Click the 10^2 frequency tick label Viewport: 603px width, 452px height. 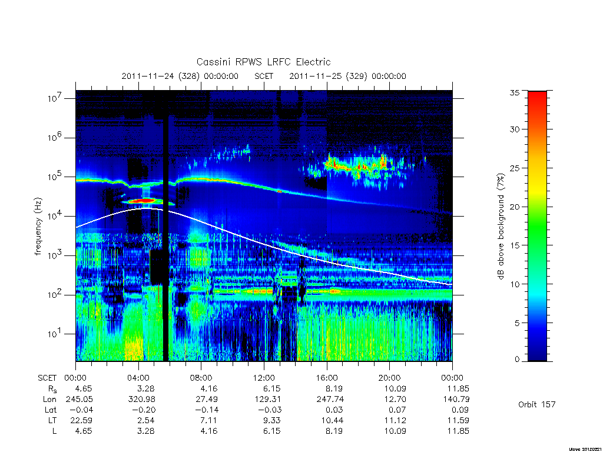click(55, 295)
